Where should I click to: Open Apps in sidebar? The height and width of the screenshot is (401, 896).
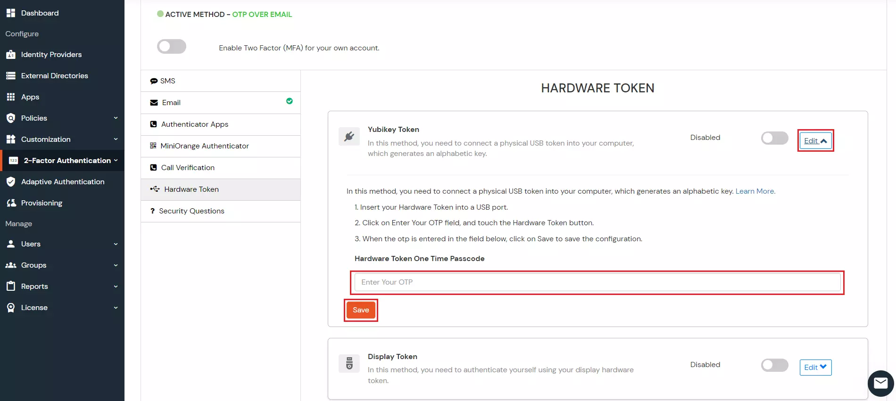[x=30, y=97]
